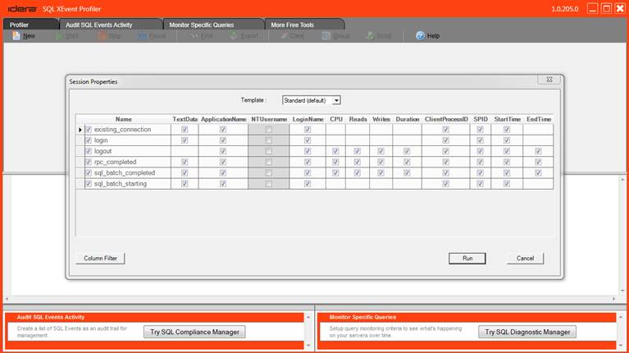Uncheck the rpc_completed event checkbox
Screen dimensions: 629x353
click(89, 162)
